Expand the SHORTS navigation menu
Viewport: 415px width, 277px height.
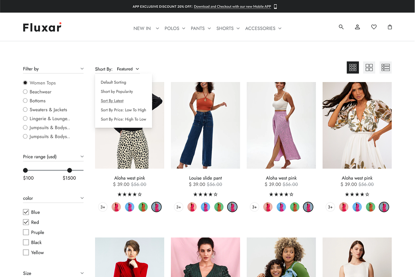click(x=228, y=28)
